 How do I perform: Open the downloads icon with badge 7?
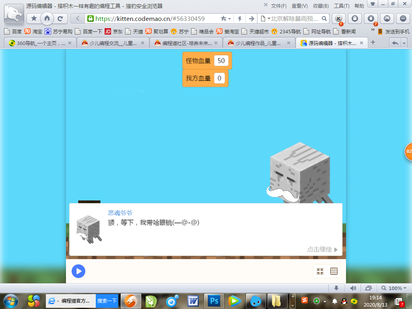click(371, 19)
